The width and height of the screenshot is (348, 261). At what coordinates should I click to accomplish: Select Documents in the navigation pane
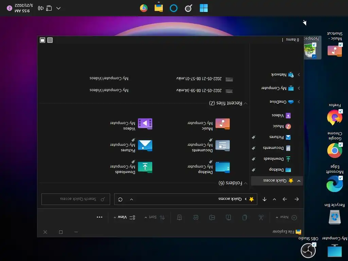tap(277, 148)
